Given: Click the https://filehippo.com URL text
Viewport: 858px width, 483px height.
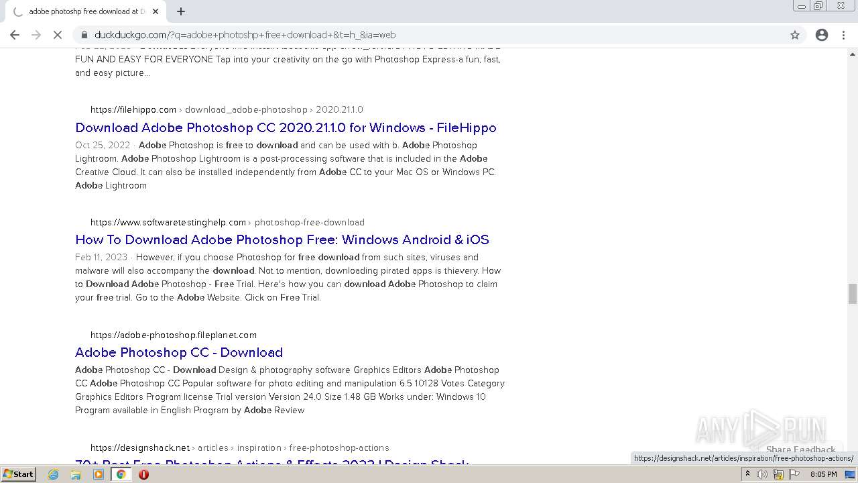Looking at the screenshot, I should click(x=133, y=109).
